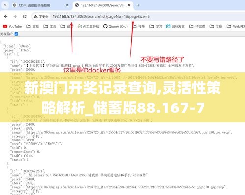Open a new browser tab
Image resolution: width=245 pixels, height=195 pixels.
coord(138,5)
